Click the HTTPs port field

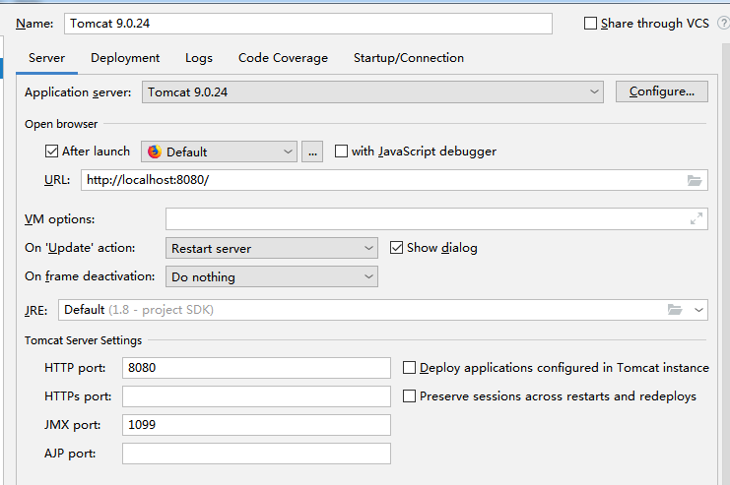pos(256,396)
